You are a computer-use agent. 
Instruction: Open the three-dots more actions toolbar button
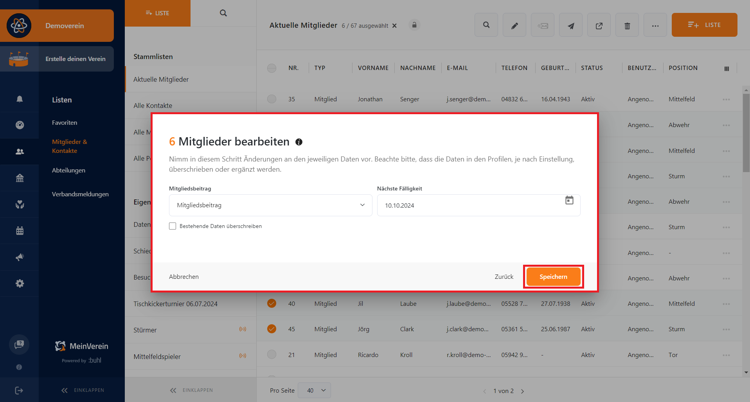tap(655, 25)
